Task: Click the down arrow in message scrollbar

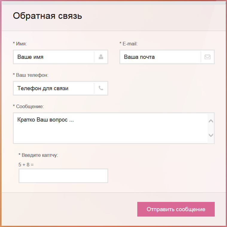Action: pos(211,135)
